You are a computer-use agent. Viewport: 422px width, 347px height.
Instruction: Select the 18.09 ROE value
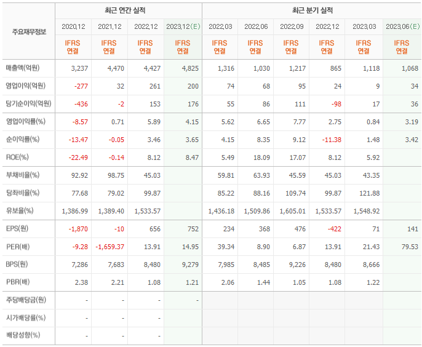click(261, 158)
